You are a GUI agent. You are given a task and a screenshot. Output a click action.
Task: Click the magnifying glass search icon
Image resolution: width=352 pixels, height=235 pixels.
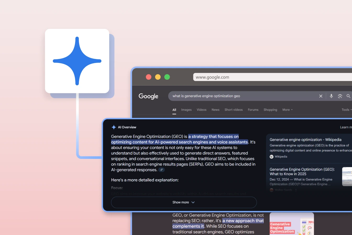pyautogui.click(x=348, y=96)
